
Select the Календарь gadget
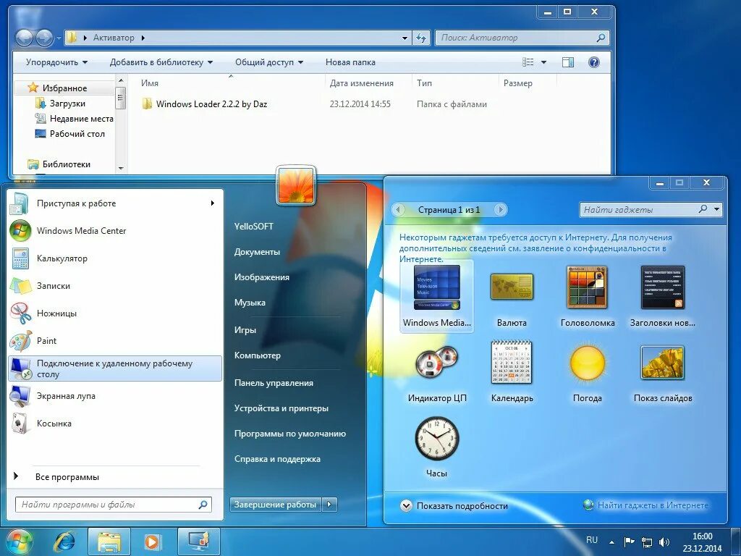[512, 371]
